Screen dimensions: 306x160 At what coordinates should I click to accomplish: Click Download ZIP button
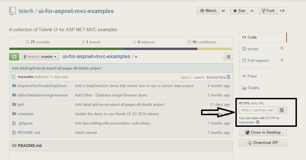click(x=263, y=143)
